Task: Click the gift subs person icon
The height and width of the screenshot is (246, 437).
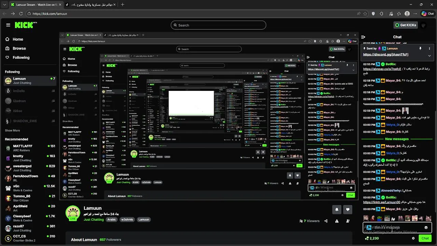Action: [x=348, y=221]
